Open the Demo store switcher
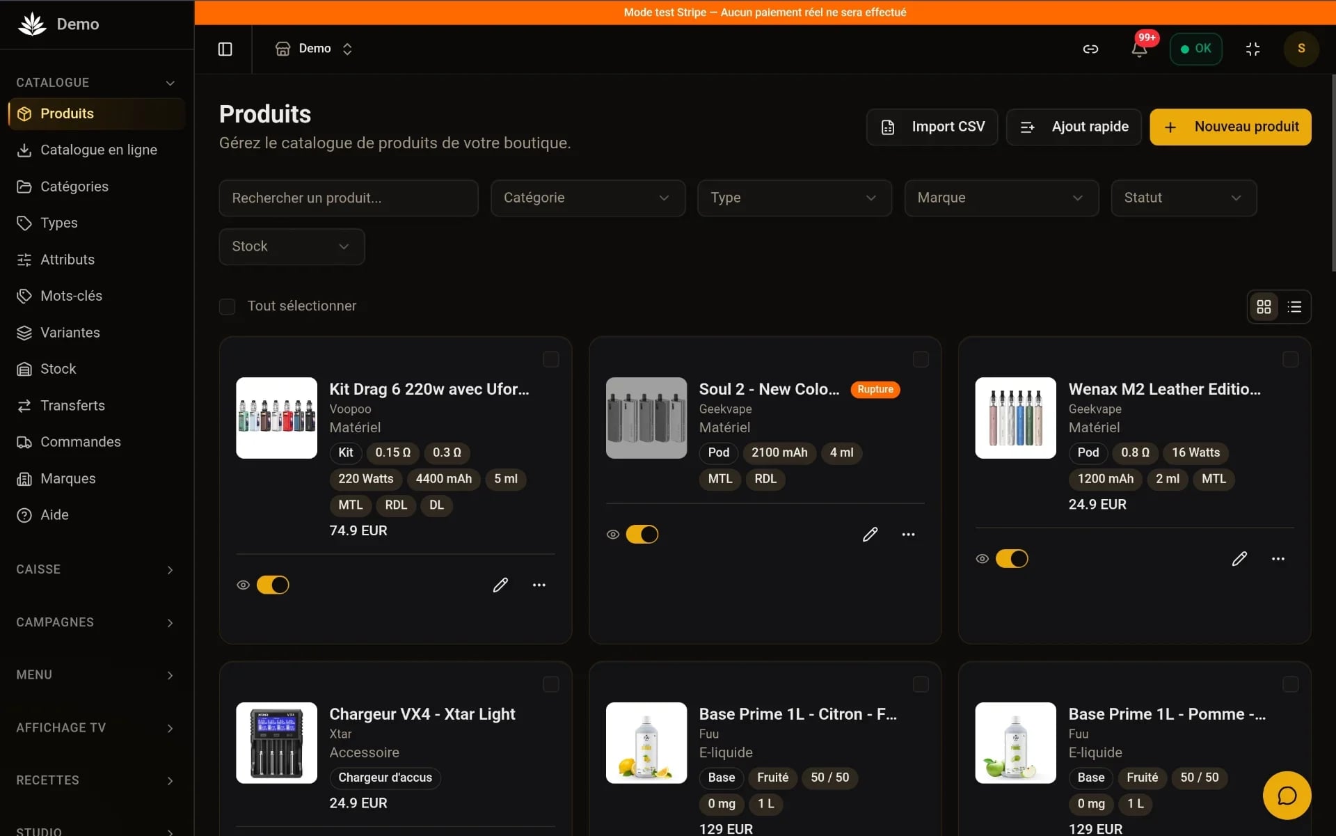The width and height of the screenshot is (1336, 836). click(315, 49)
